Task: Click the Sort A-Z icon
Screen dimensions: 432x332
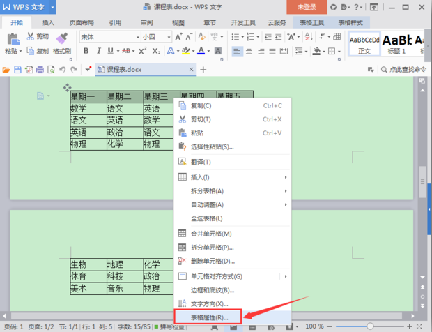Action: point(309,36)
